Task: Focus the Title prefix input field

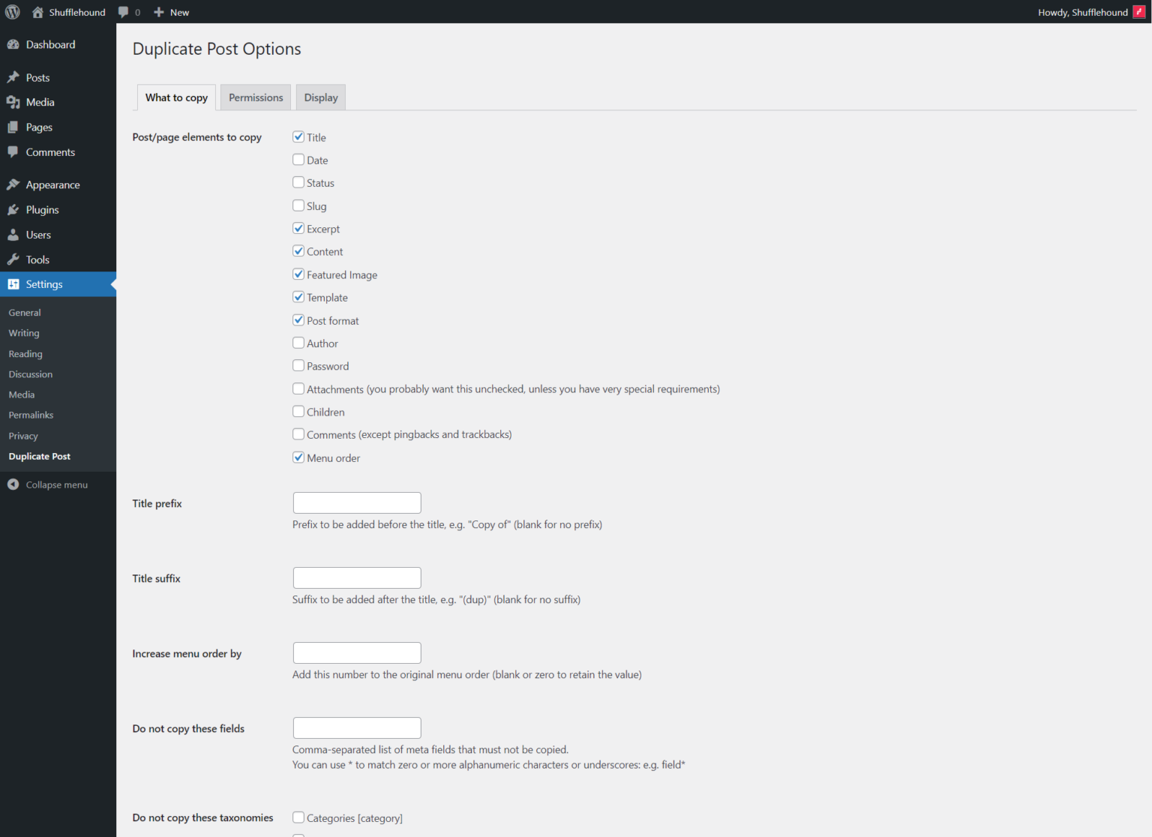Action: [357, 502]
